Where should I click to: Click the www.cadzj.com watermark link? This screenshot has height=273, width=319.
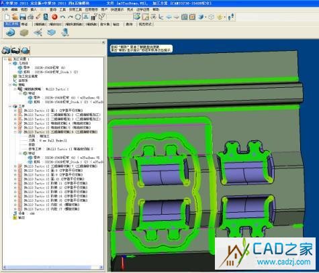[283, 262]
